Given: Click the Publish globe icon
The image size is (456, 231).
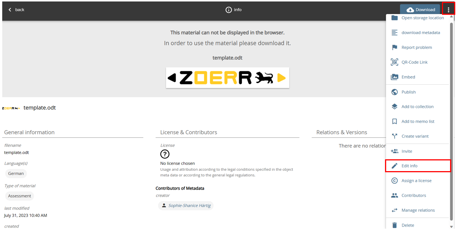Looking at the screenshot, I should pyautogui.click(x=394, y=92).
